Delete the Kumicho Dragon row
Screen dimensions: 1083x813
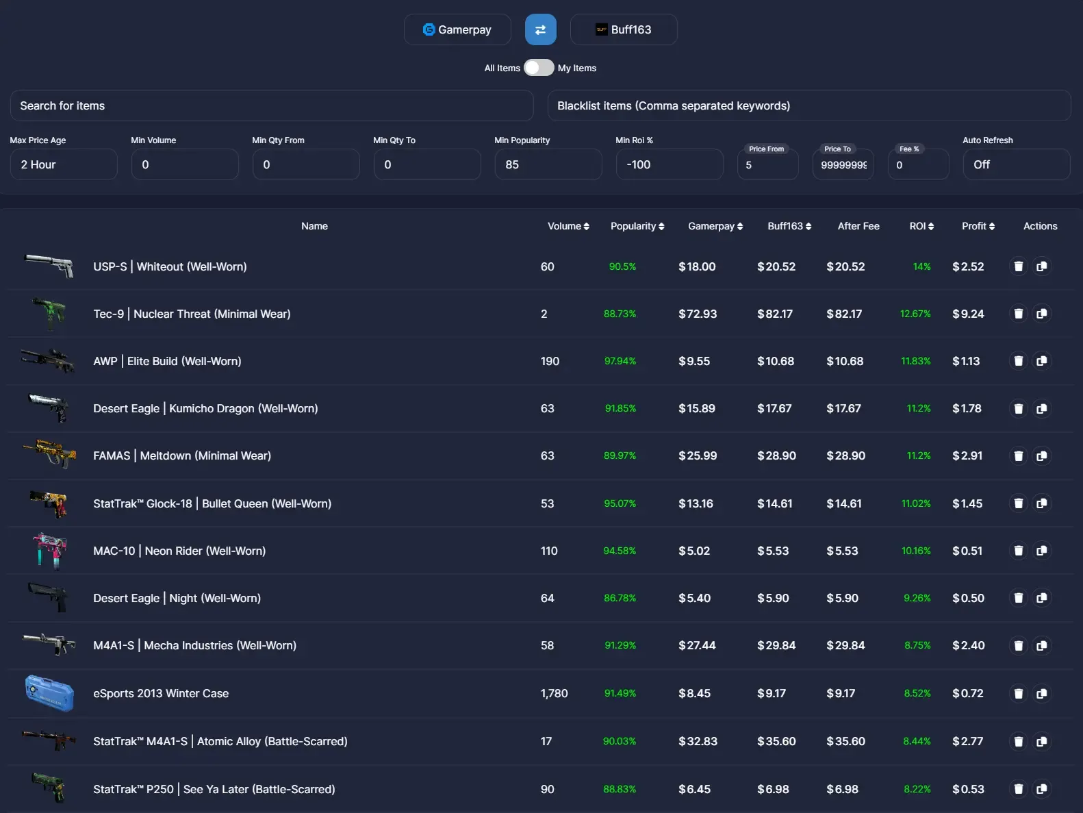coord(1019,408)
